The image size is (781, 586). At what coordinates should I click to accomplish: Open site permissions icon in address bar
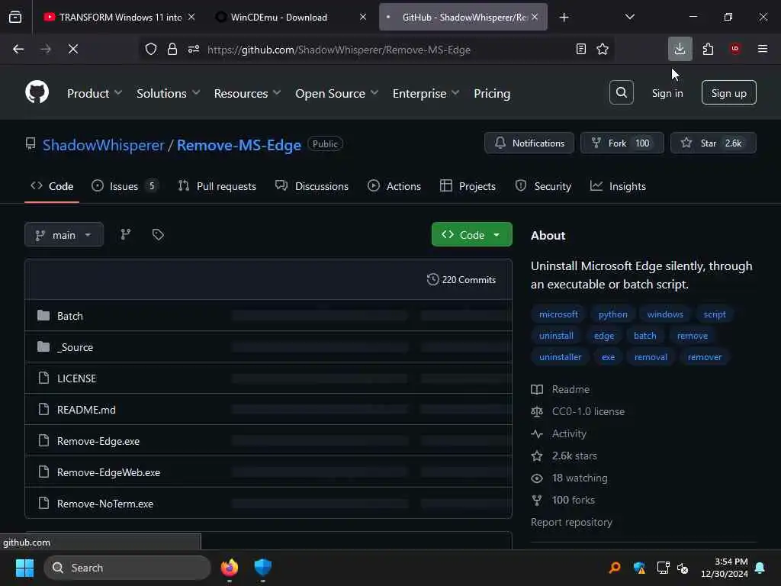pos(194,50)
